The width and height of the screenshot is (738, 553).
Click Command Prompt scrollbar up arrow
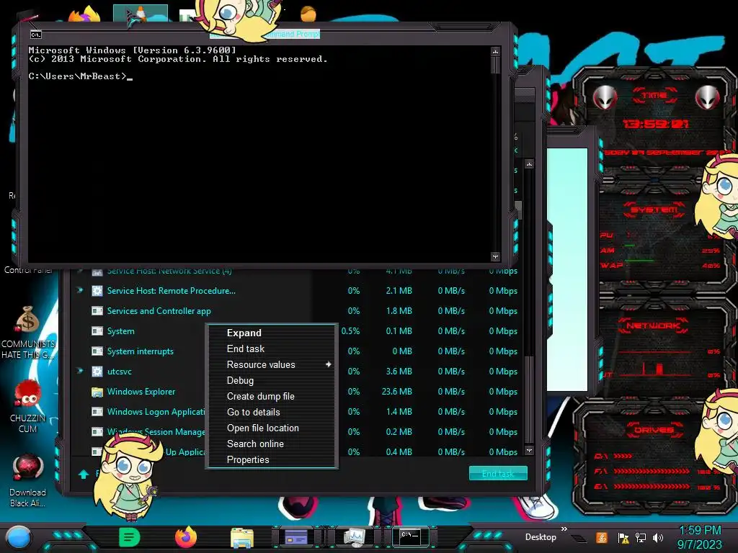click(495, 51)
